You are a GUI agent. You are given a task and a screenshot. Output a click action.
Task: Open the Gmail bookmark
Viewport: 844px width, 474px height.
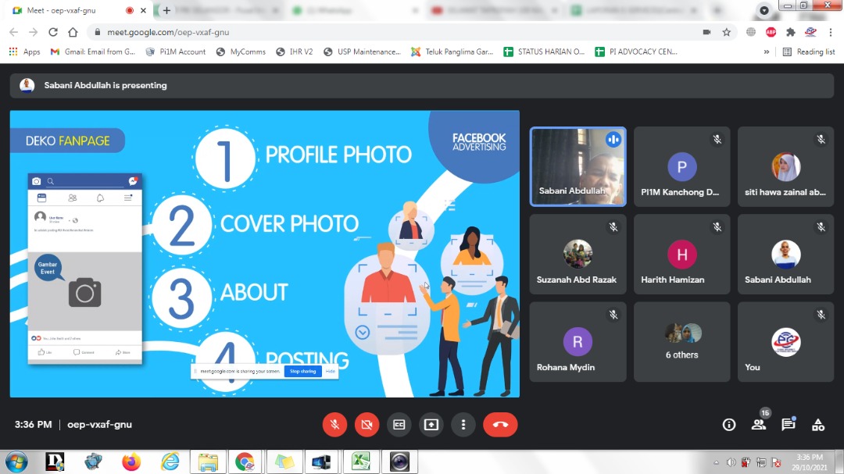pos(92,52)
